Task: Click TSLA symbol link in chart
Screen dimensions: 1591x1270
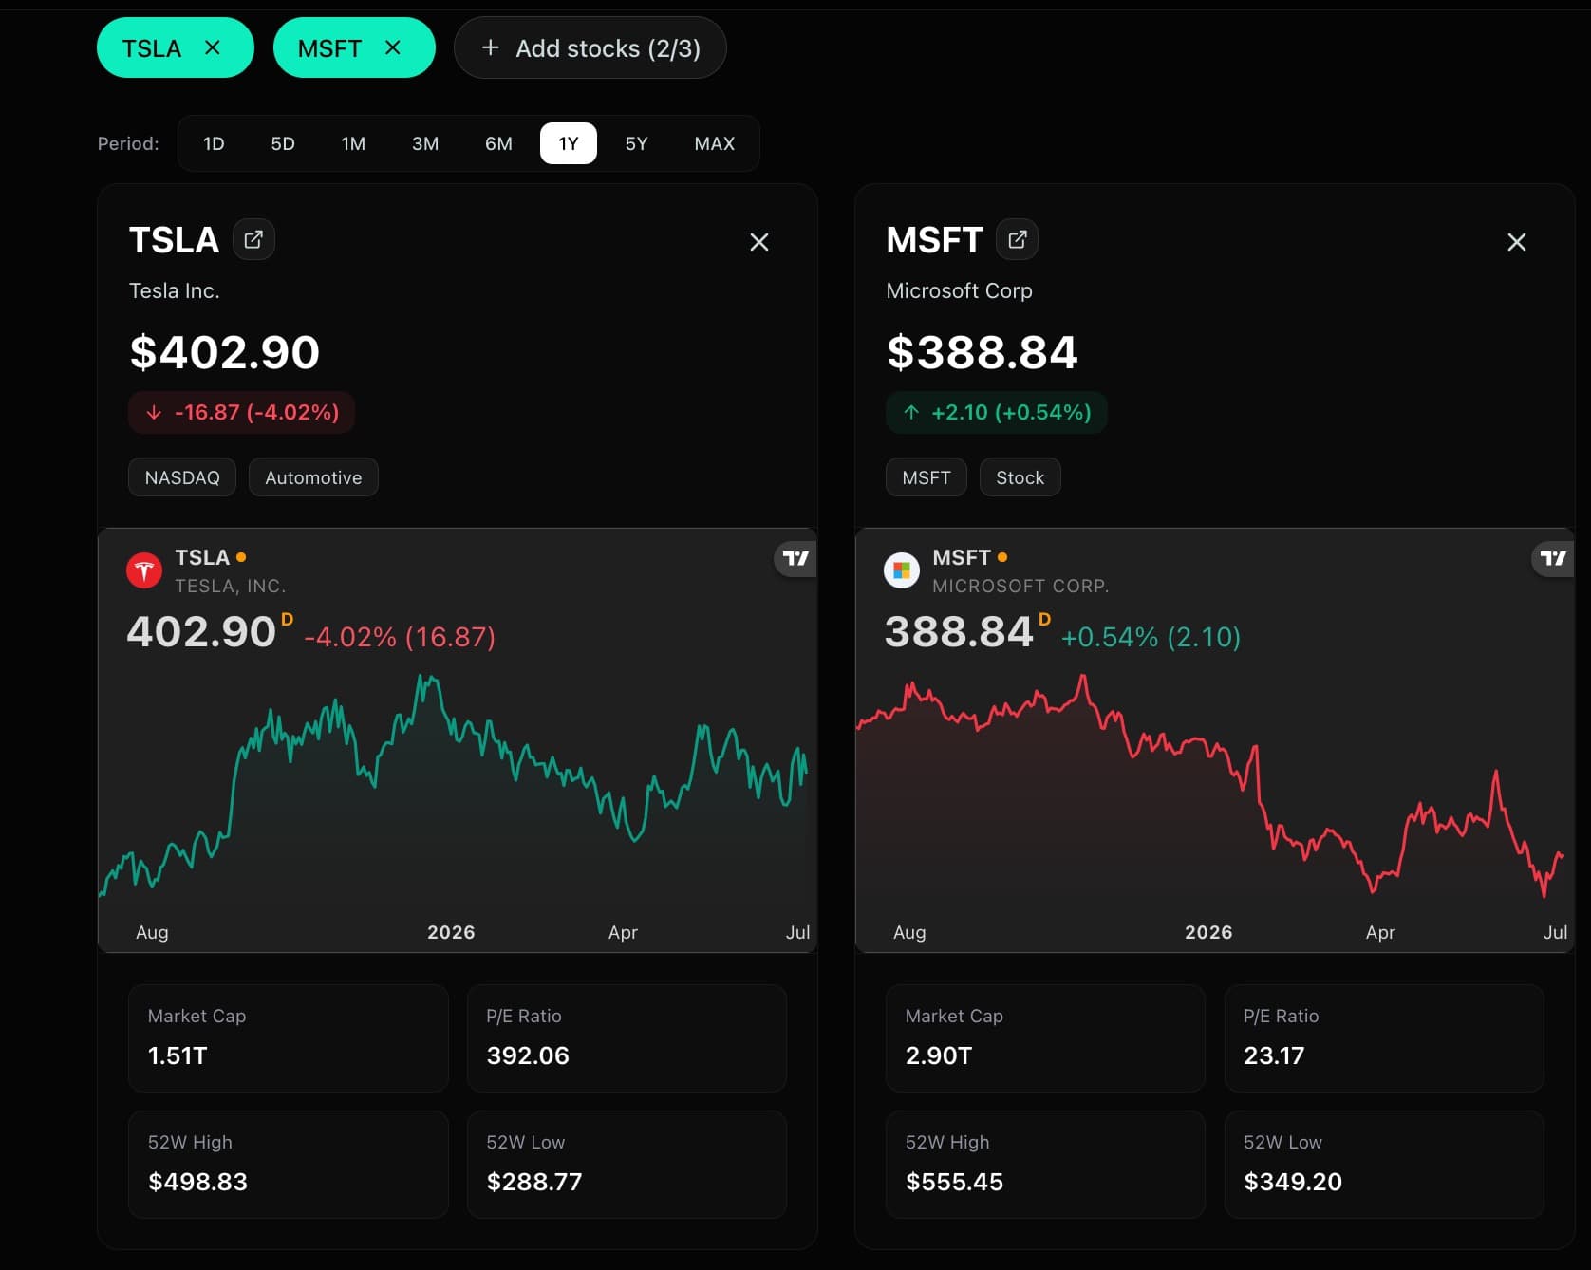Action: click(202, 557)
